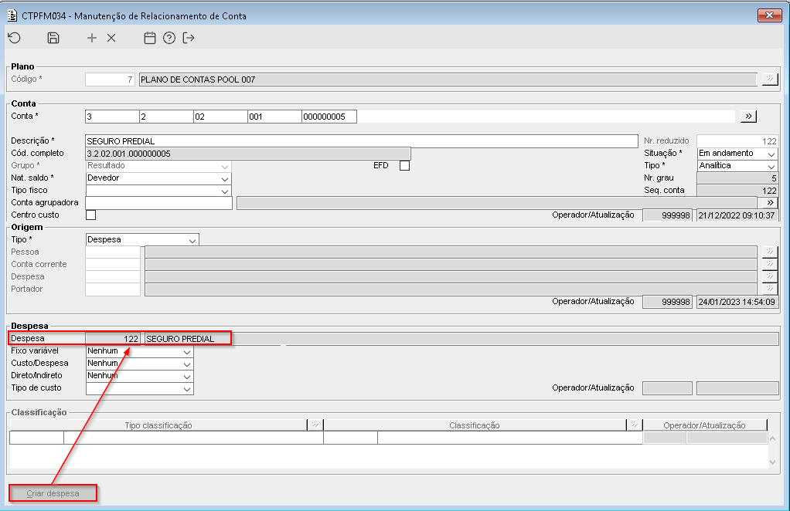Viewport: 790px width, 511px height.
Task: Click timestamp 24/01/2023 14:54:09
Action: [737, 302]
